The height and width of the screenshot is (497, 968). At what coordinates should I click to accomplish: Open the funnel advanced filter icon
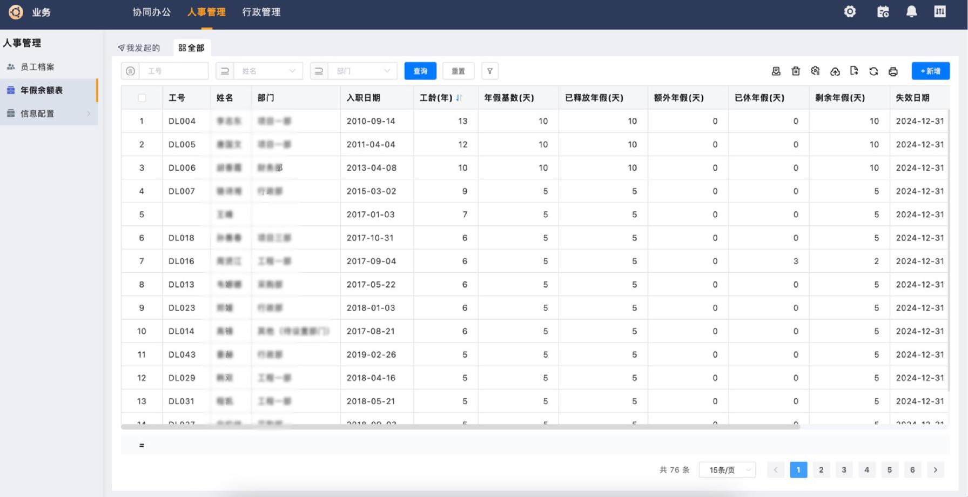489,71
